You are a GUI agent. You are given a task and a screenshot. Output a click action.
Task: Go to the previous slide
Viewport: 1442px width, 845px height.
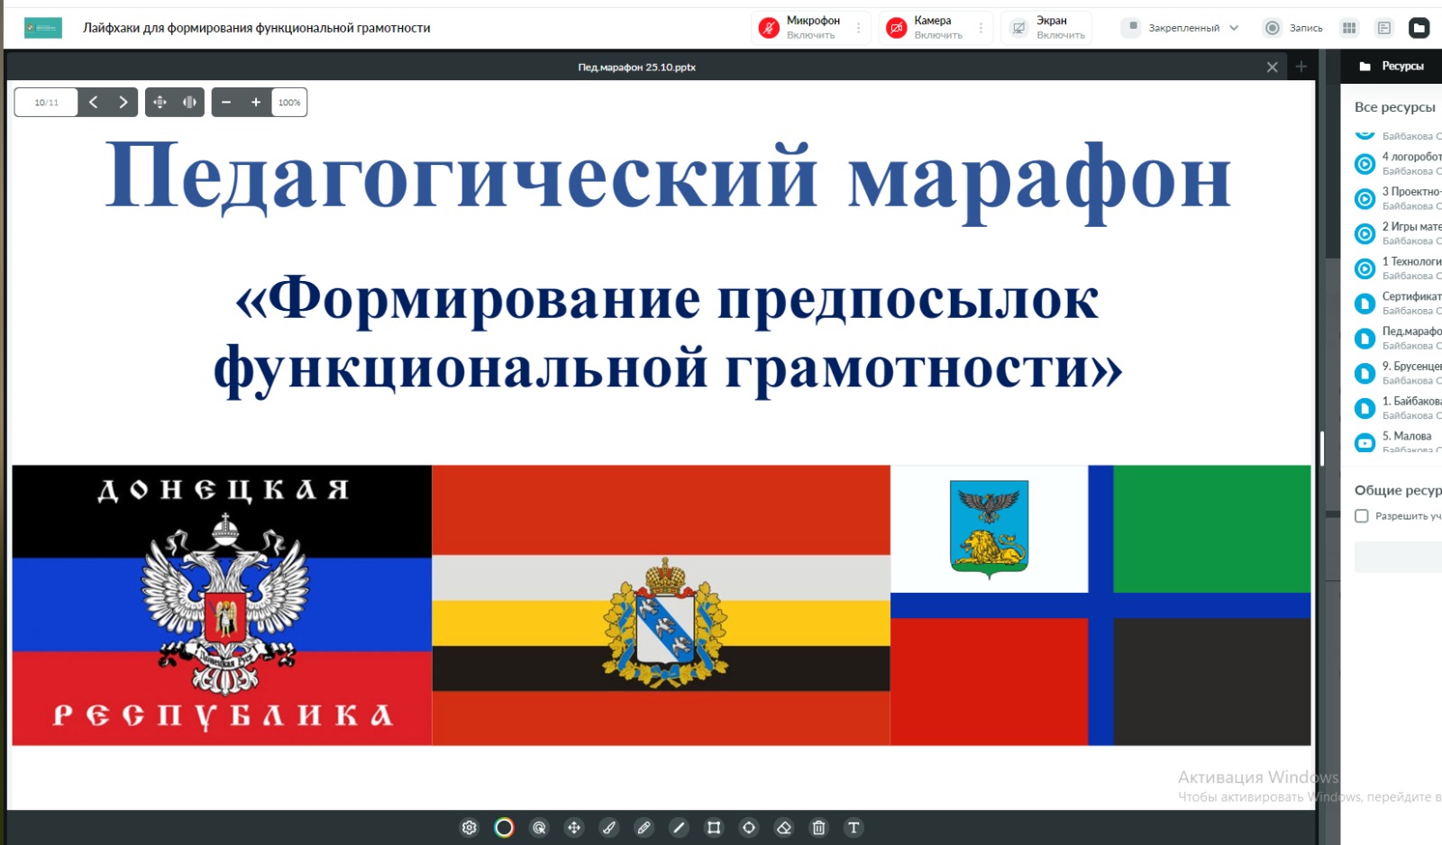(x=94, y=103)
